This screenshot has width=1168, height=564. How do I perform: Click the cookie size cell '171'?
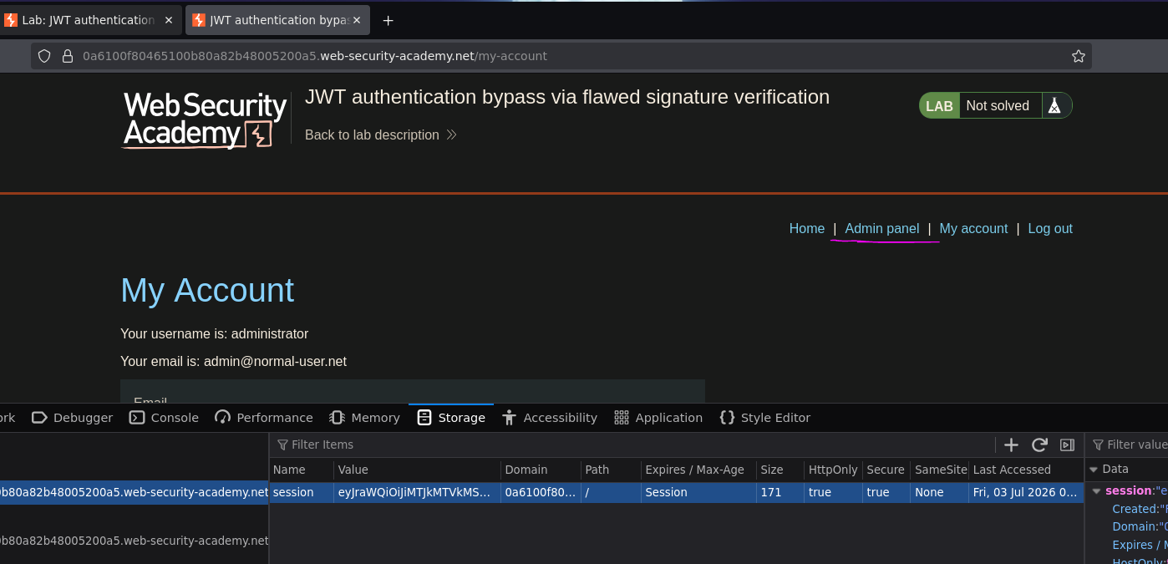pos(780,492)
